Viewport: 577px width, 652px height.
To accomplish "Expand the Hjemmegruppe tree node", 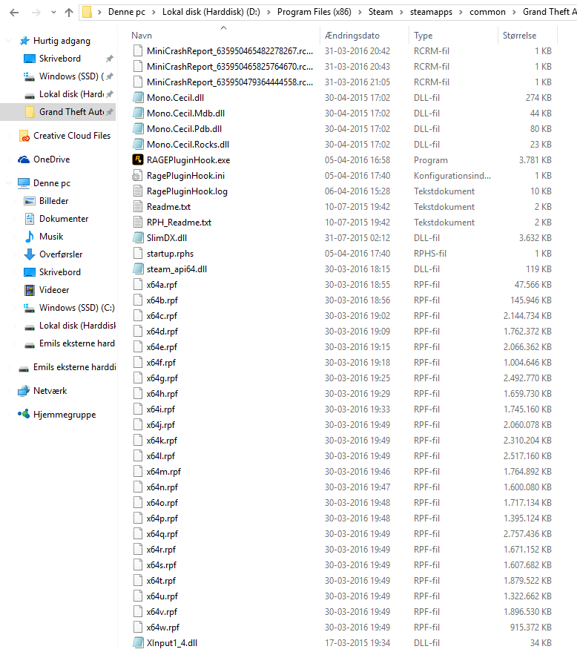I will click(x=9, y=415).
